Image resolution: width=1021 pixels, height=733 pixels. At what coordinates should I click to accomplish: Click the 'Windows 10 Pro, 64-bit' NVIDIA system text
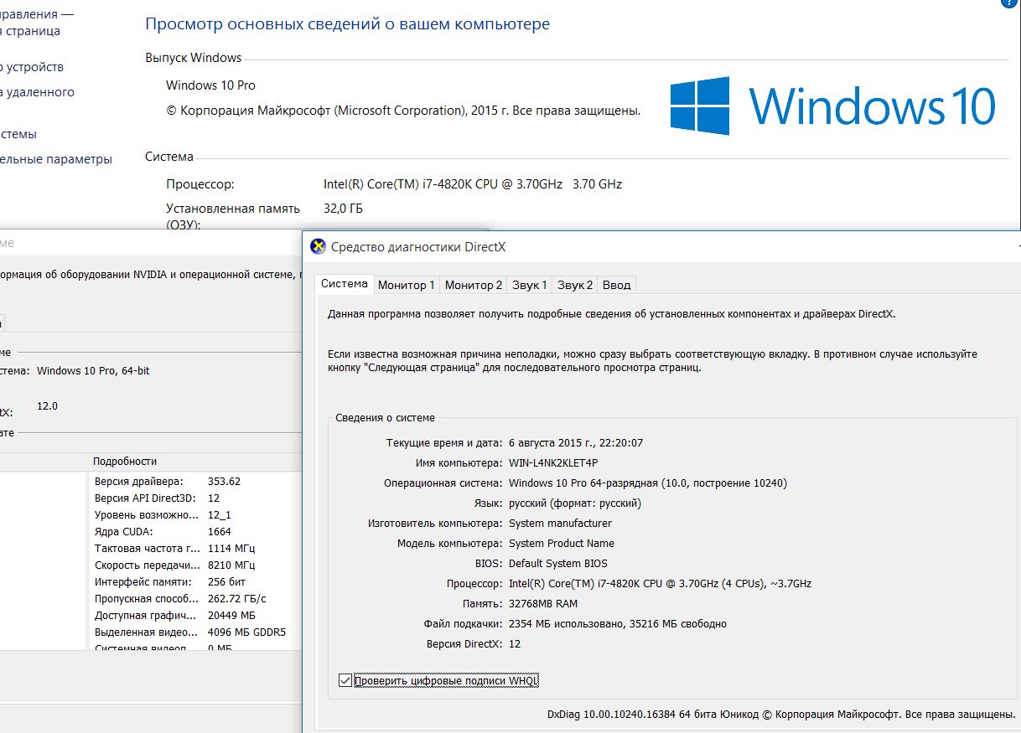click(x=94, y=370)
